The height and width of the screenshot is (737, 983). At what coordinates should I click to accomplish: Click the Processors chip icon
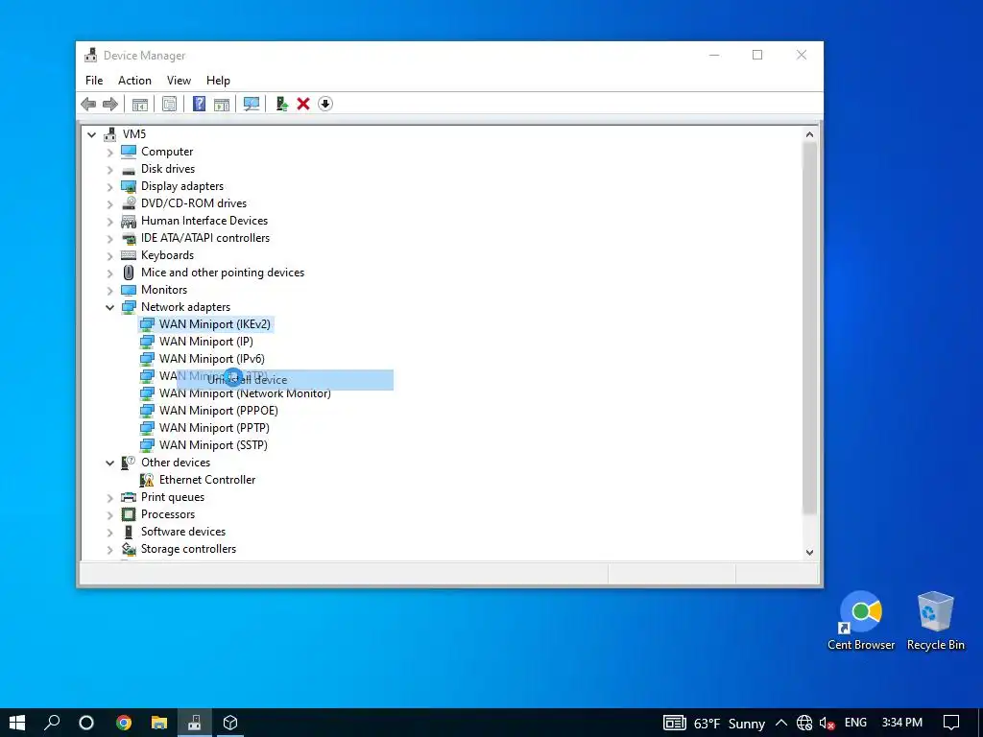pos(129,514)
